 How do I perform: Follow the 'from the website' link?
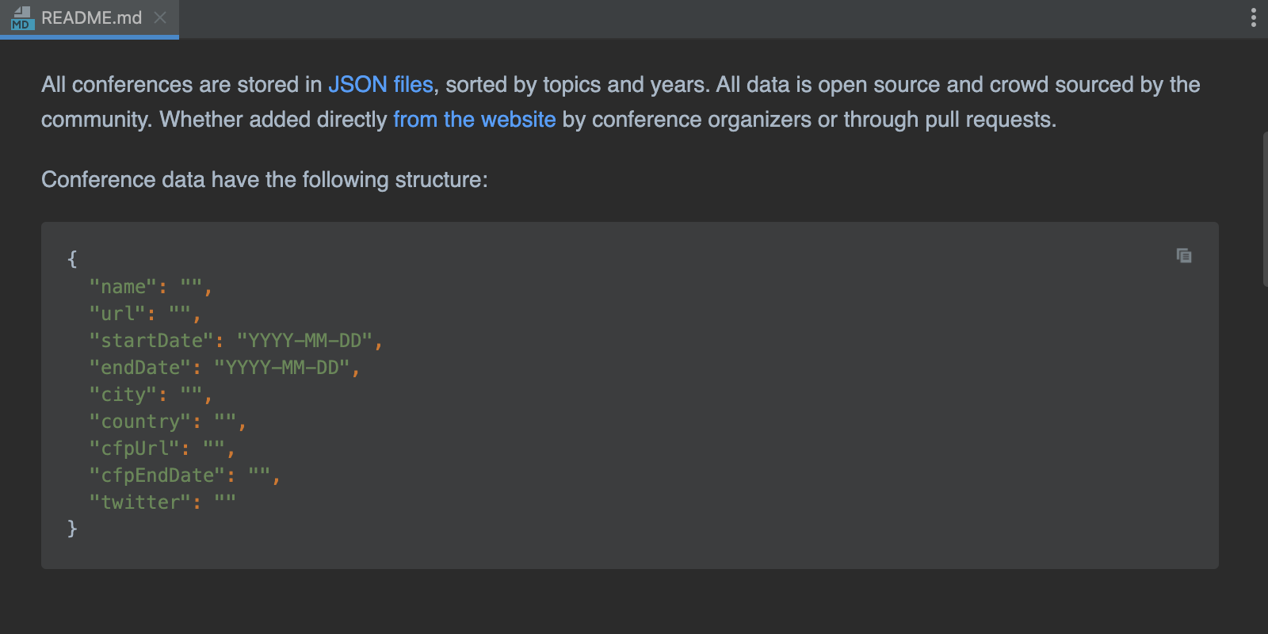474,120
